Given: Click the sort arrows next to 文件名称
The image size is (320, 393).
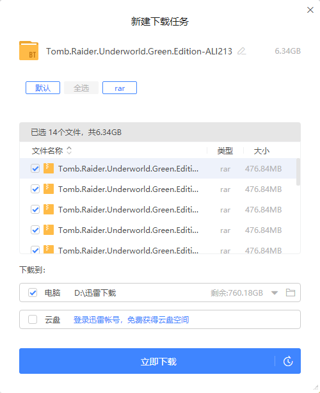Looking at the screenshot, I should pos(69,150).
